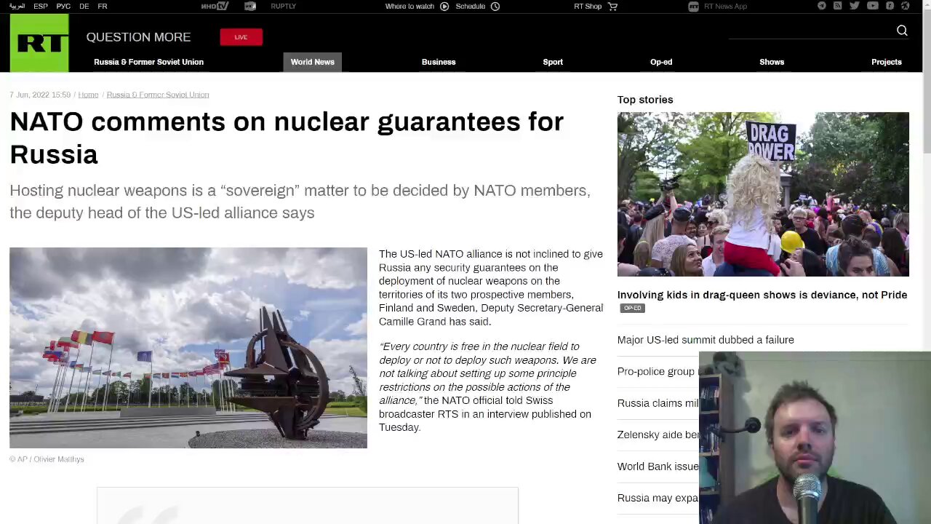This screenshot has width=931, height=524.
Task: Open Russia & Former Soviet Union section
Action: (148, 62)
